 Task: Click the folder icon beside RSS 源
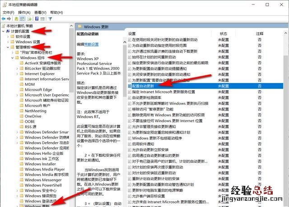point(22,127)
